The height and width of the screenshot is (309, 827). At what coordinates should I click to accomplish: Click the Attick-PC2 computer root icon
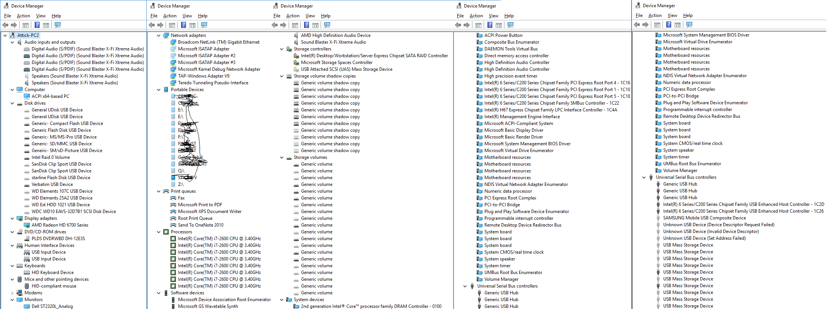12,35
